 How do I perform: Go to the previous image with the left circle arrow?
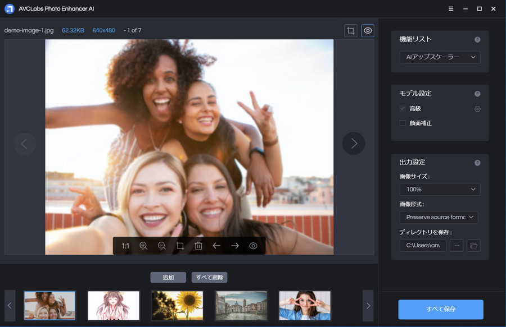[x=25, y=144]
